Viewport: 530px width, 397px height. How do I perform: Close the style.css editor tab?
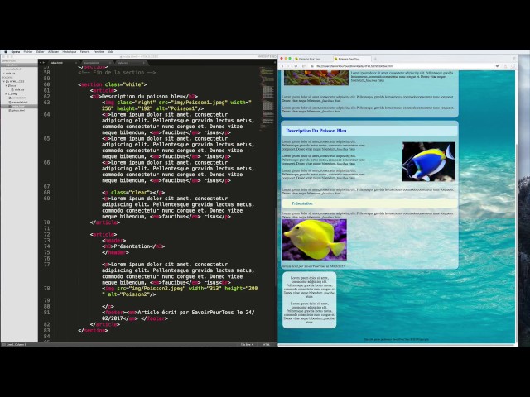click(143, 63)
